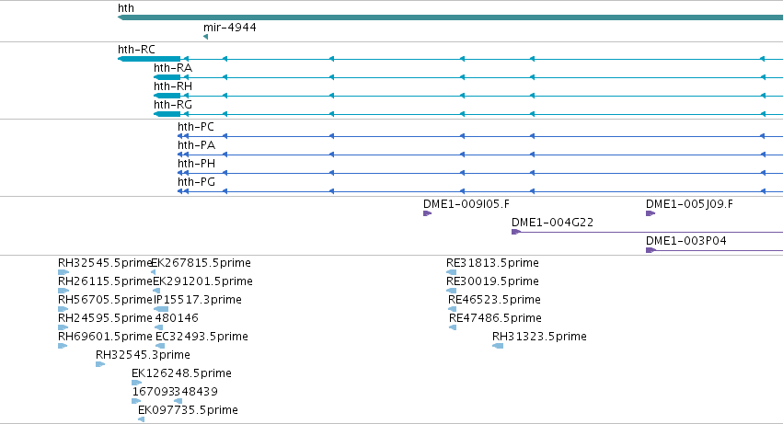
Task: Click the RH24595.5prime label
Action: click(105, 318)
